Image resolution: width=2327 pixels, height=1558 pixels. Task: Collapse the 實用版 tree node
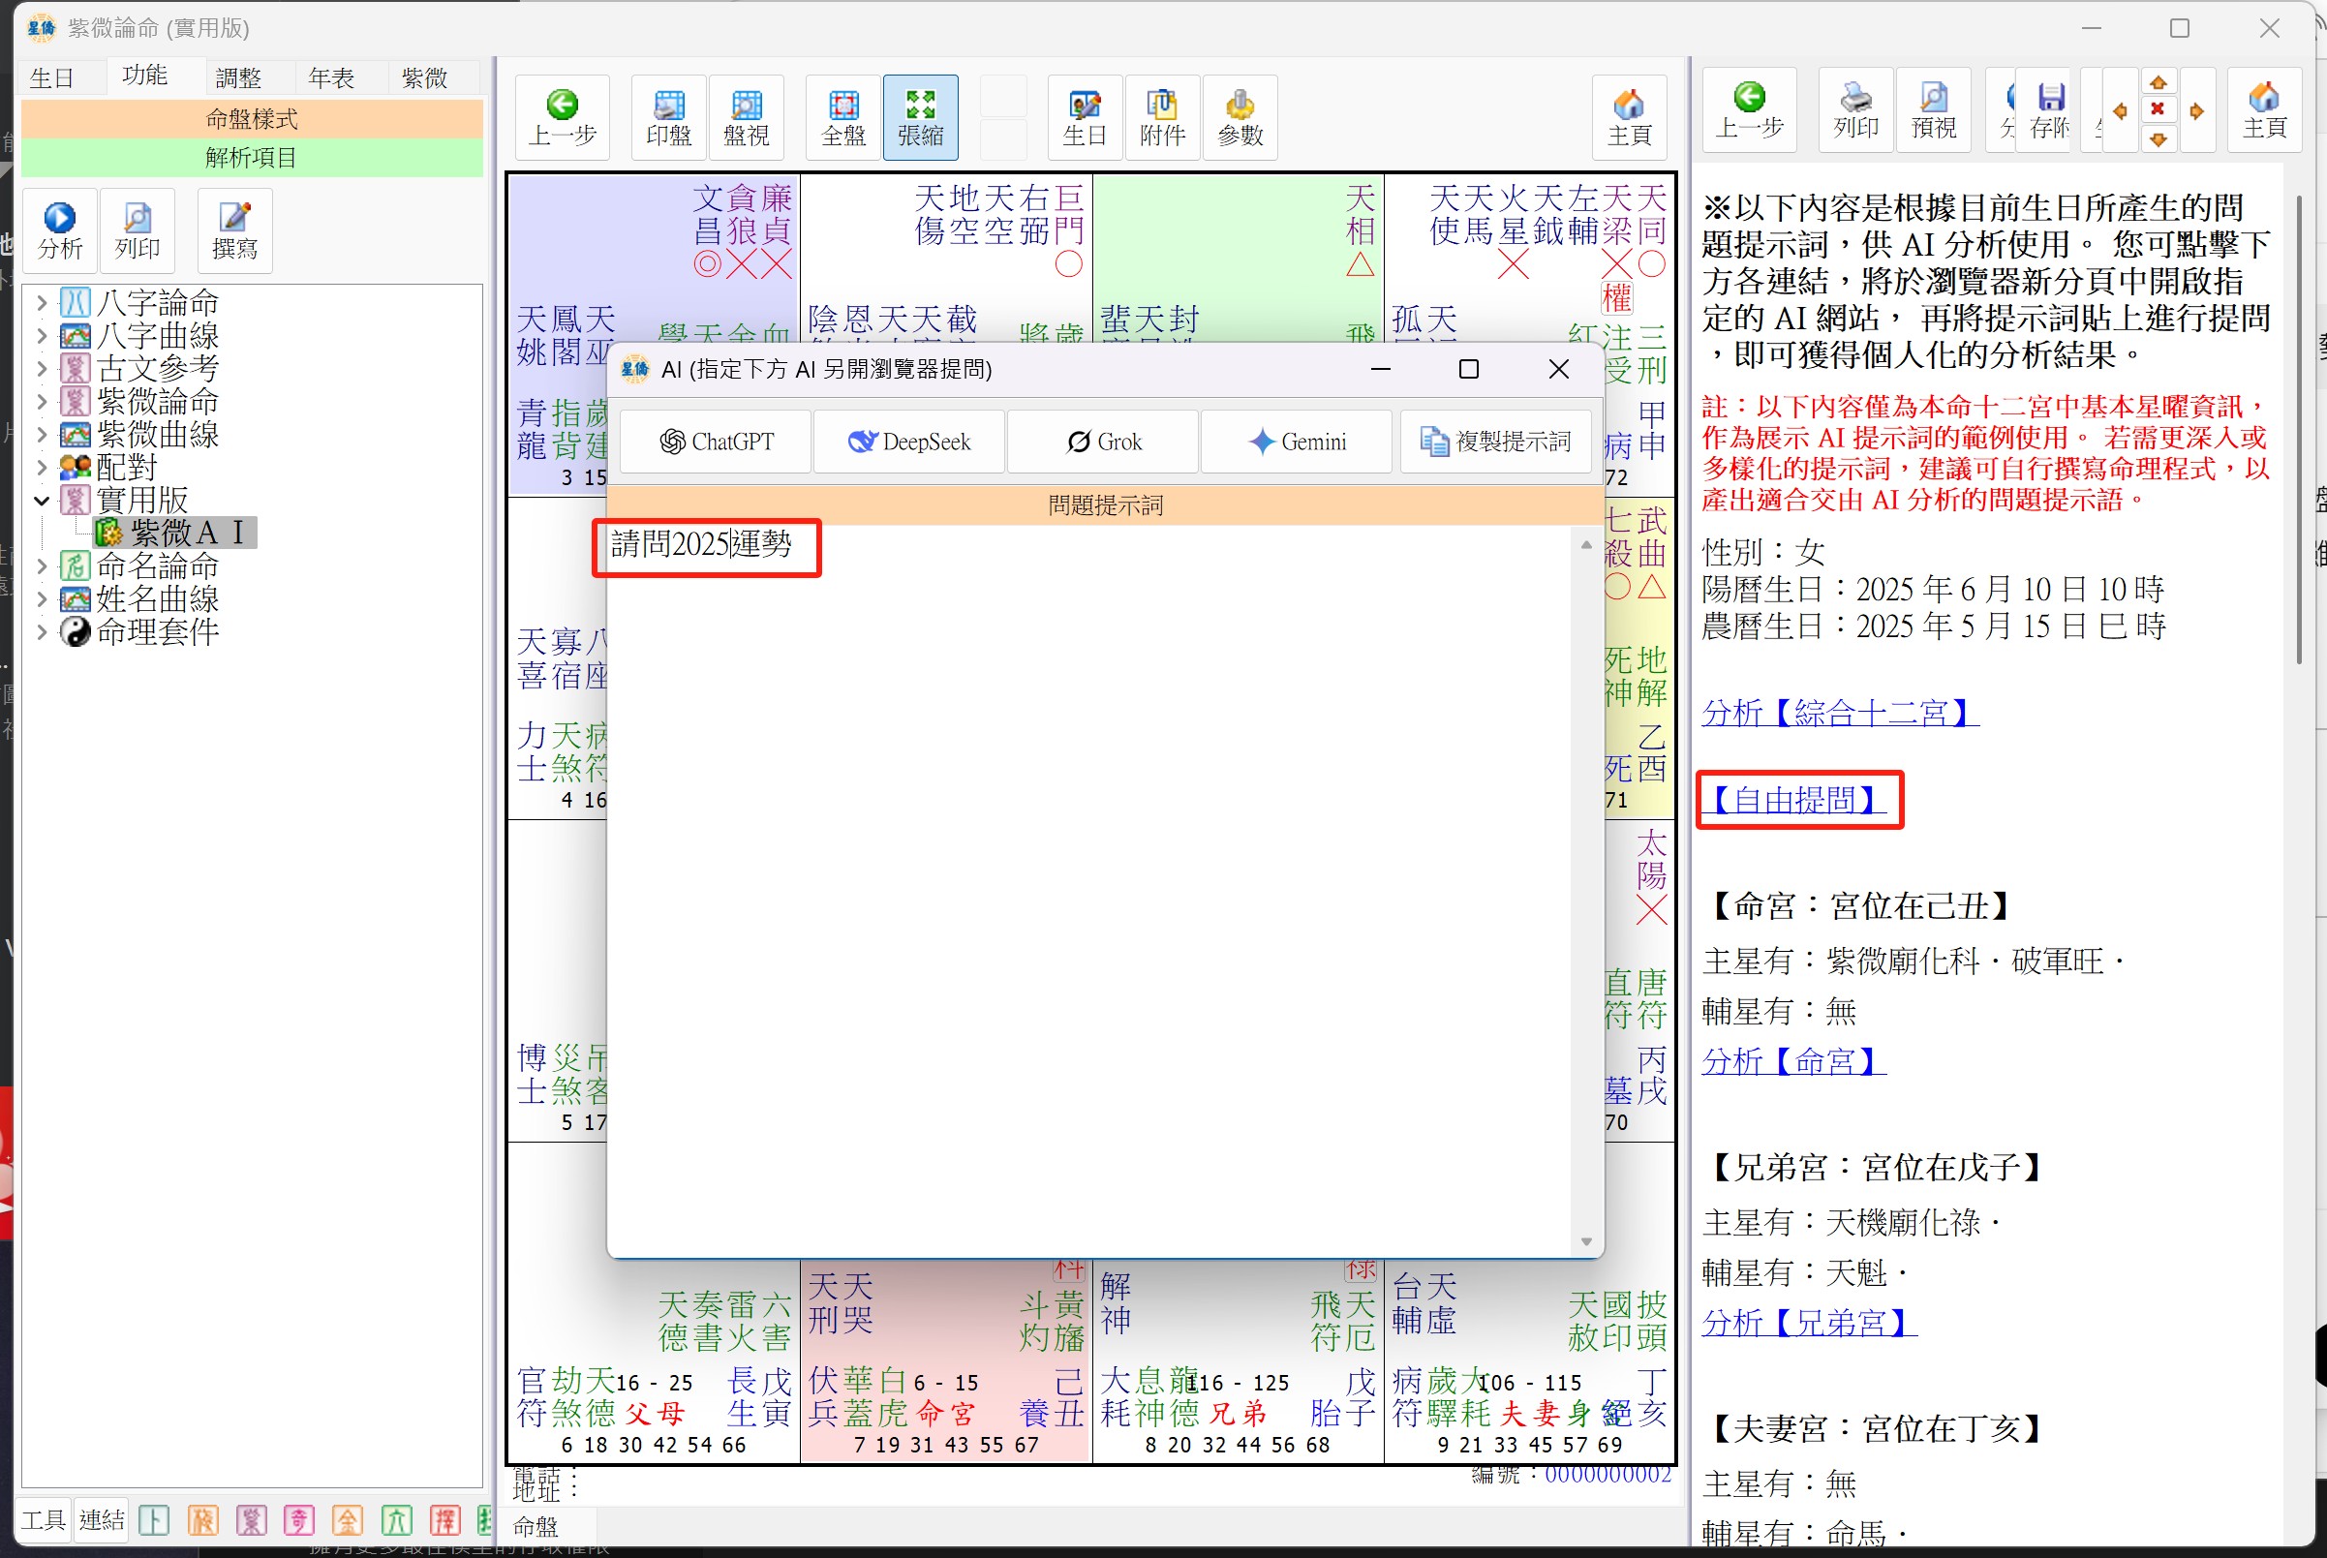tap(42, 500)
